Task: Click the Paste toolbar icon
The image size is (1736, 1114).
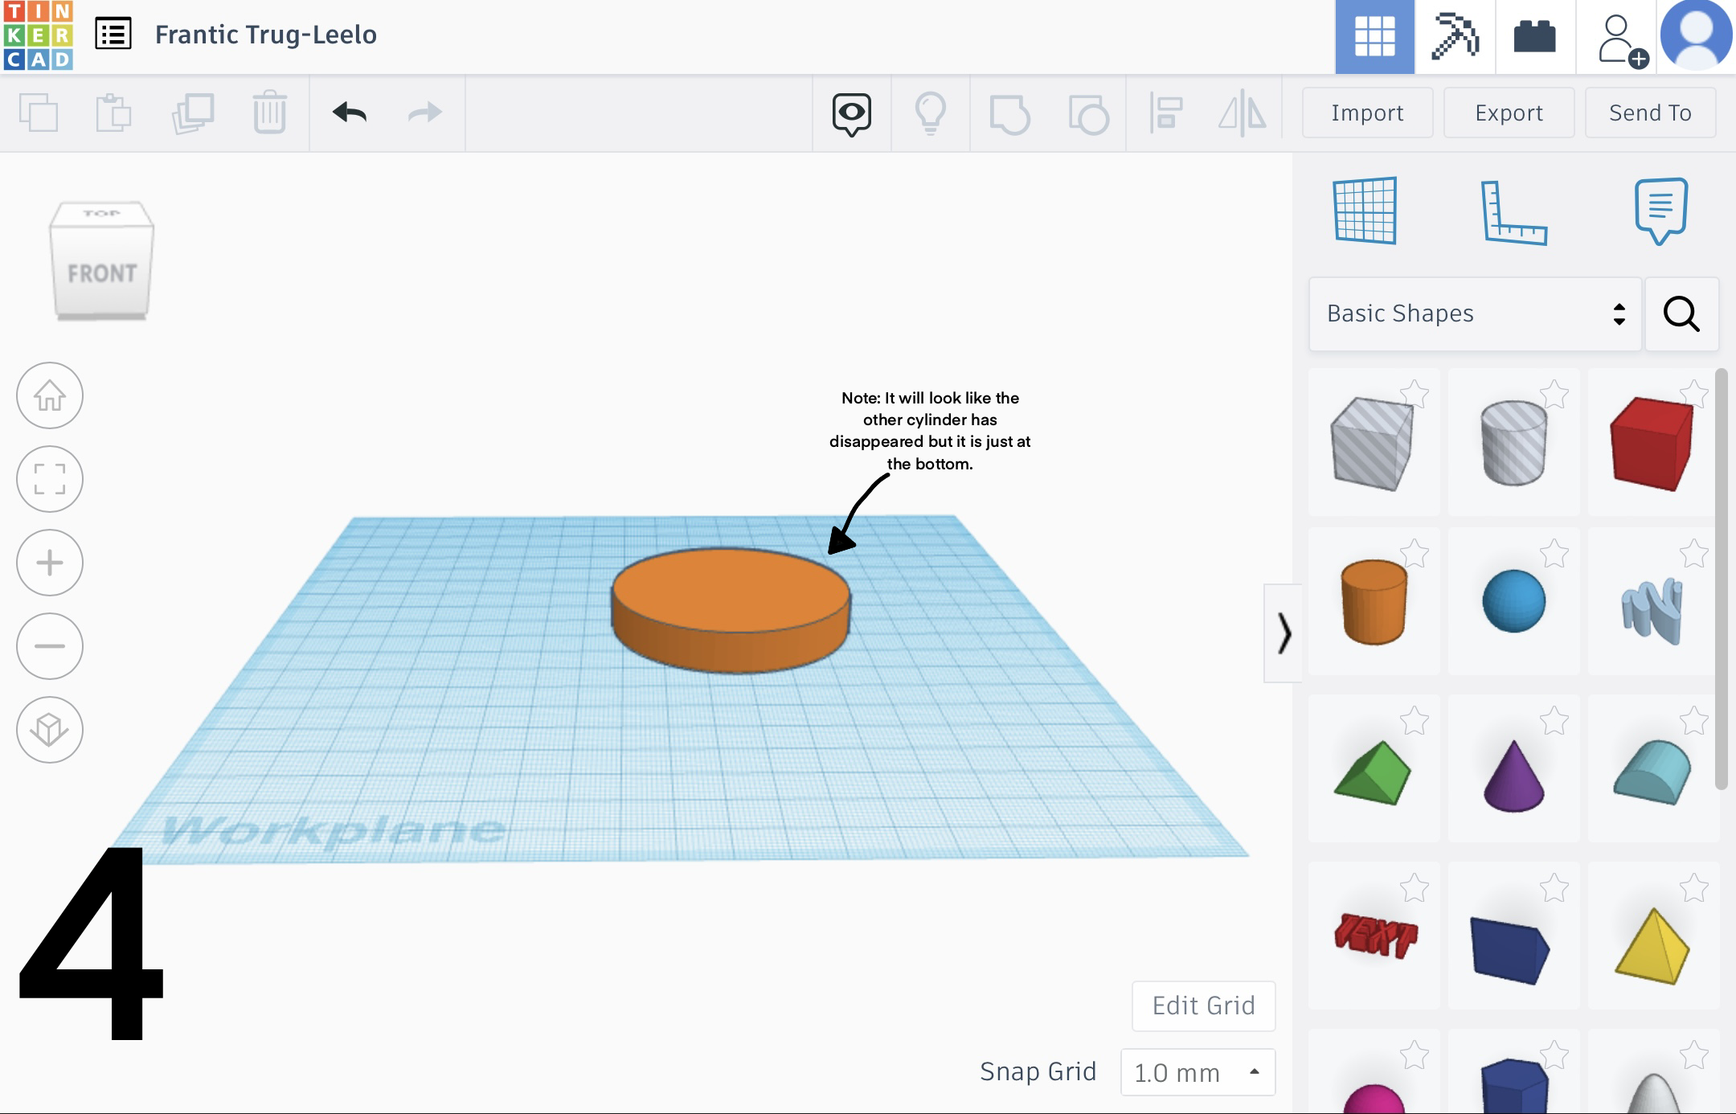Action: 113,113
